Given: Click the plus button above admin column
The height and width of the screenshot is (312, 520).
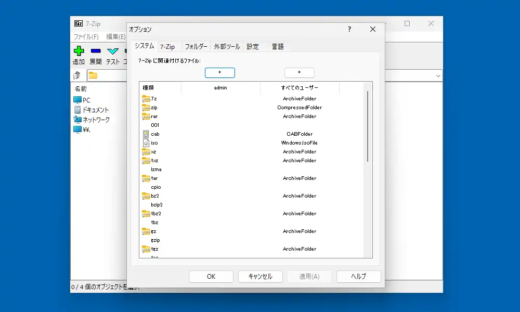Looking at the screenshot, I should coord(220,73).
